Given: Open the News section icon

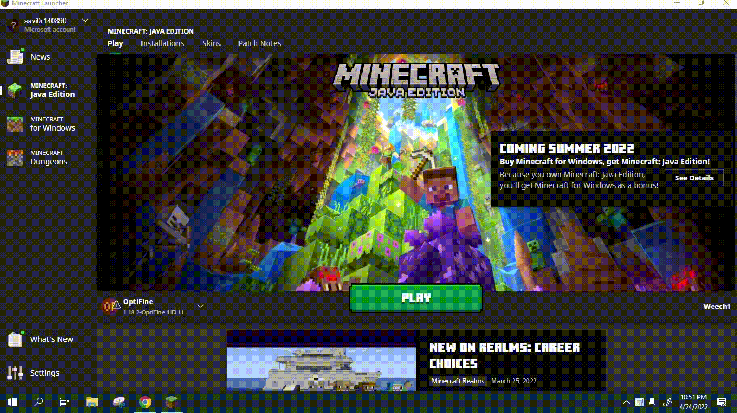Looking at the screenshot, I should coord(15,56).
